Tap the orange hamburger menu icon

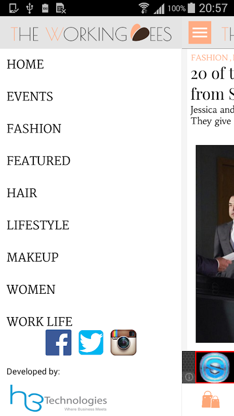coord(200,32)
